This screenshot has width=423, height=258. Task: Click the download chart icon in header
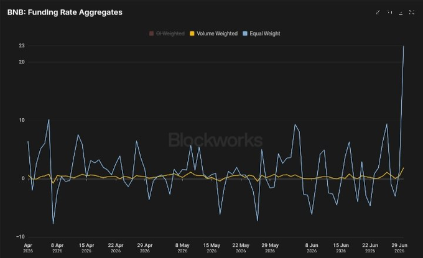tap(401, 12)
